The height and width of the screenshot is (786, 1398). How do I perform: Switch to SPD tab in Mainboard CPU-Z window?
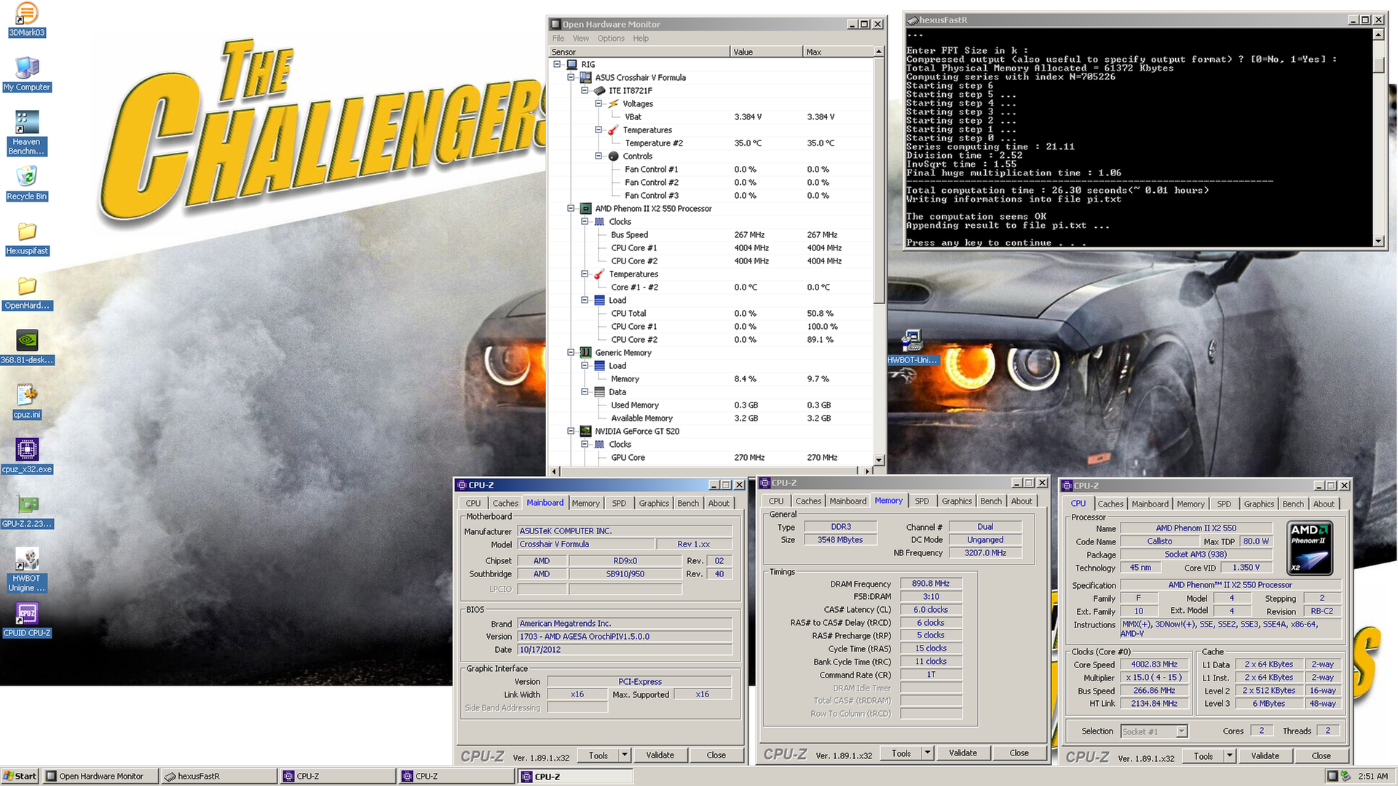click(x=619, y=503)
